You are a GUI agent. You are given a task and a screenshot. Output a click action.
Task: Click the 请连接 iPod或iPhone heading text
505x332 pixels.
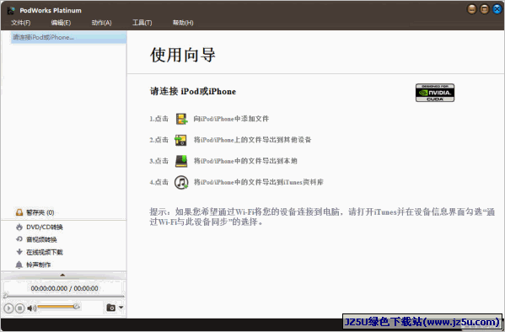(x=193, y=92)
